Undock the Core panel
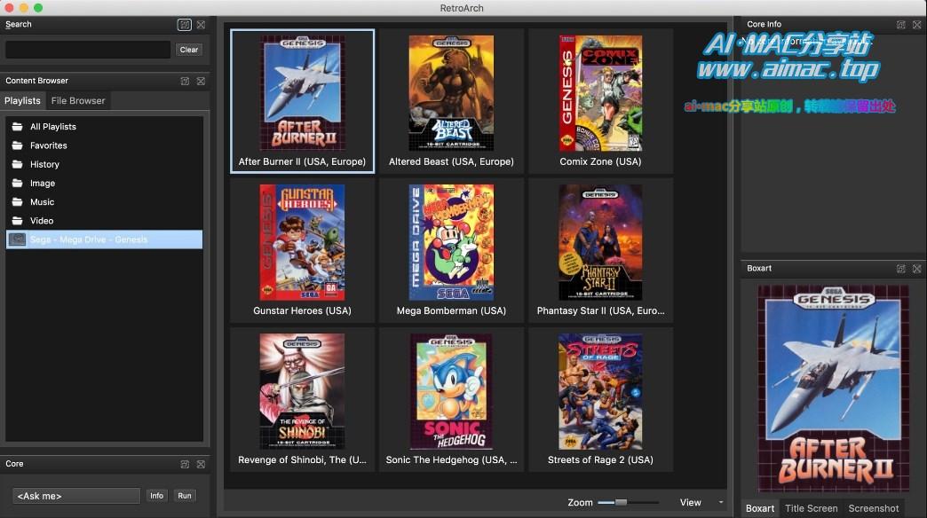This screenshot has width=927, height=518. pyautogui.click(x=185, y=464)
